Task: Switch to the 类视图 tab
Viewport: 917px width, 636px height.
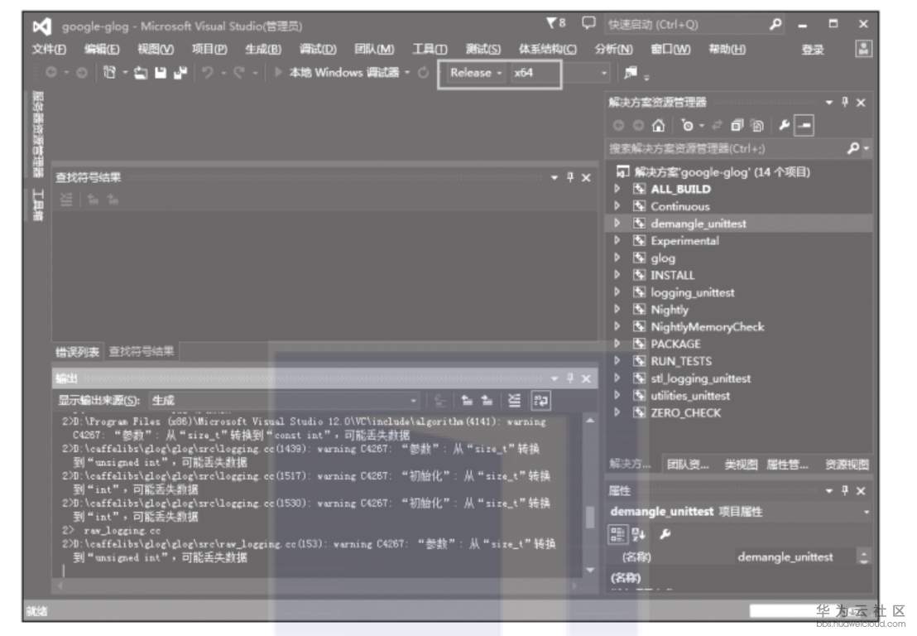Action: coord(741,465)
